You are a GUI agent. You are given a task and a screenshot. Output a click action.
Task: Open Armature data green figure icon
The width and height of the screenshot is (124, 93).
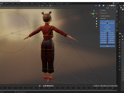coord(120,64)
